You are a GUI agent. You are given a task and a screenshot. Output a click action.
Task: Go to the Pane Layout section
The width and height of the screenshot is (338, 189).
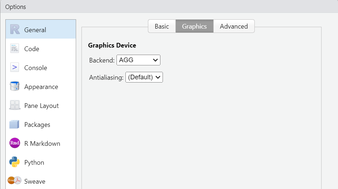[x=41, y=106]
